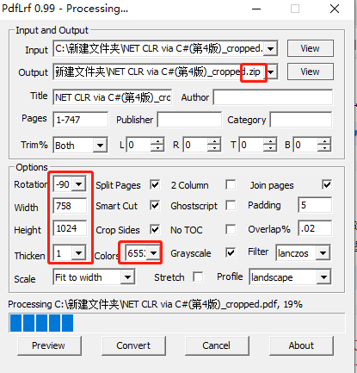The height and width of the screenshot is (373, 357).
Task: Click the Pages range field
Action: click(81, 120)
